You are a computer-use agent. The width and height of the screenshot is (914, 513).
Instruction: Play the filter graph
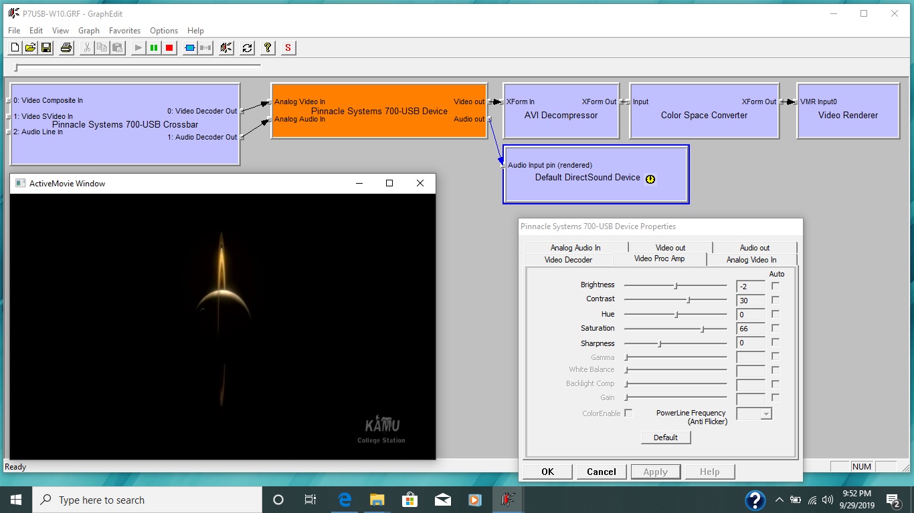138,47
